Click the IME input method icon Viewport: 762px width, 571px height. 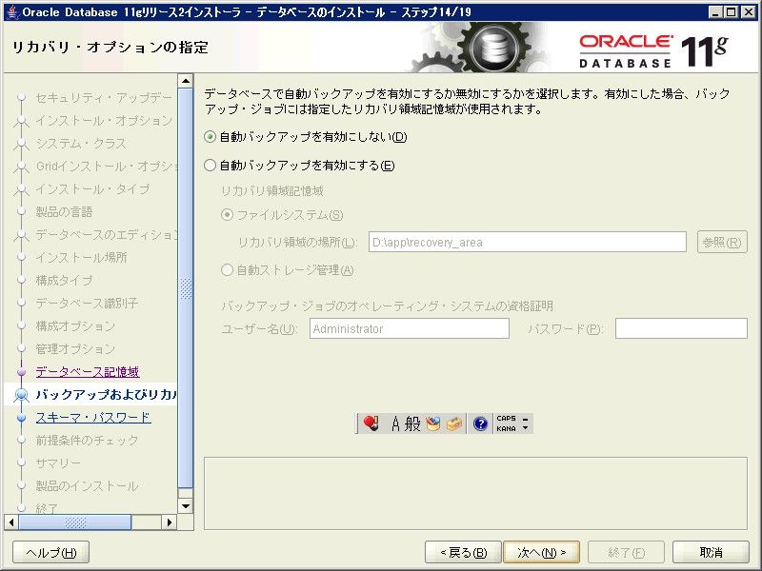click(x=371, y=424)
